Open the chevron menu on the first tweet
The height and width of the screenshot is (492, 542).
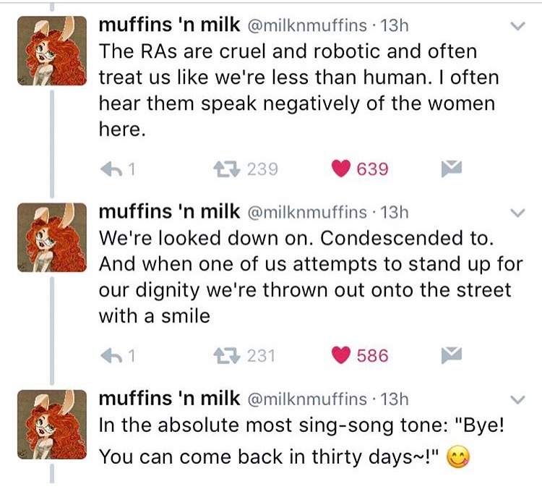tap(517, 27)
